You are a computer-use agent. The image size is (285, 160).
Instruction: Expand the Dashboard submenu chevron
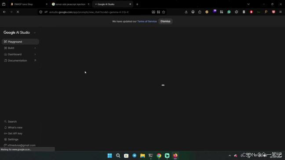35,54
